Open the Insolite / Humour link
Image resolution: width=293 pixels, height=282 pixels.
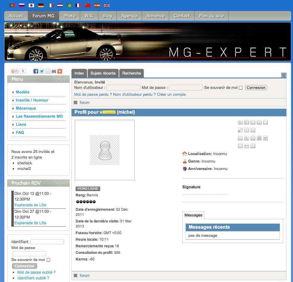click(32, 100)
